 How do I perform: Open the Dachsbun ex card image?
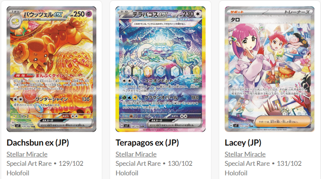(51, 69)
